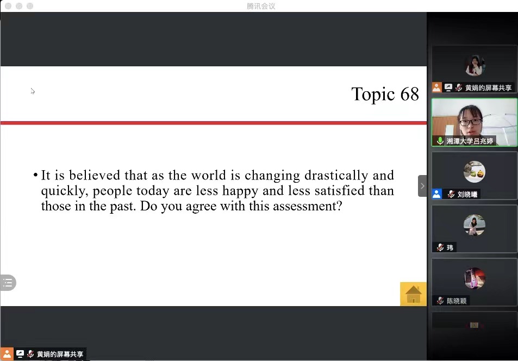Viewport: 518px width, 361px height.
Task: Select 陈晓颖 participant avatar
Action: point(475,278)
